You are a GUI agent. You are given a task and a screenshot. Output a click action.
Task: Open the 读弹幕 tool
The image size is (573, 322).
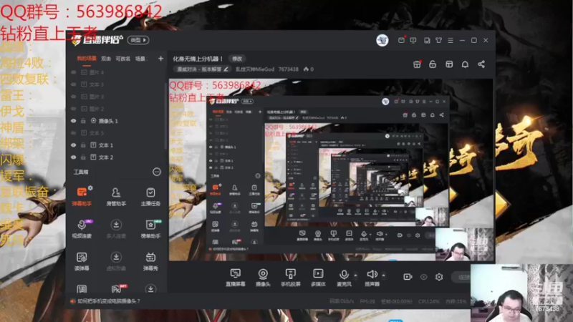tap(82, 261)
